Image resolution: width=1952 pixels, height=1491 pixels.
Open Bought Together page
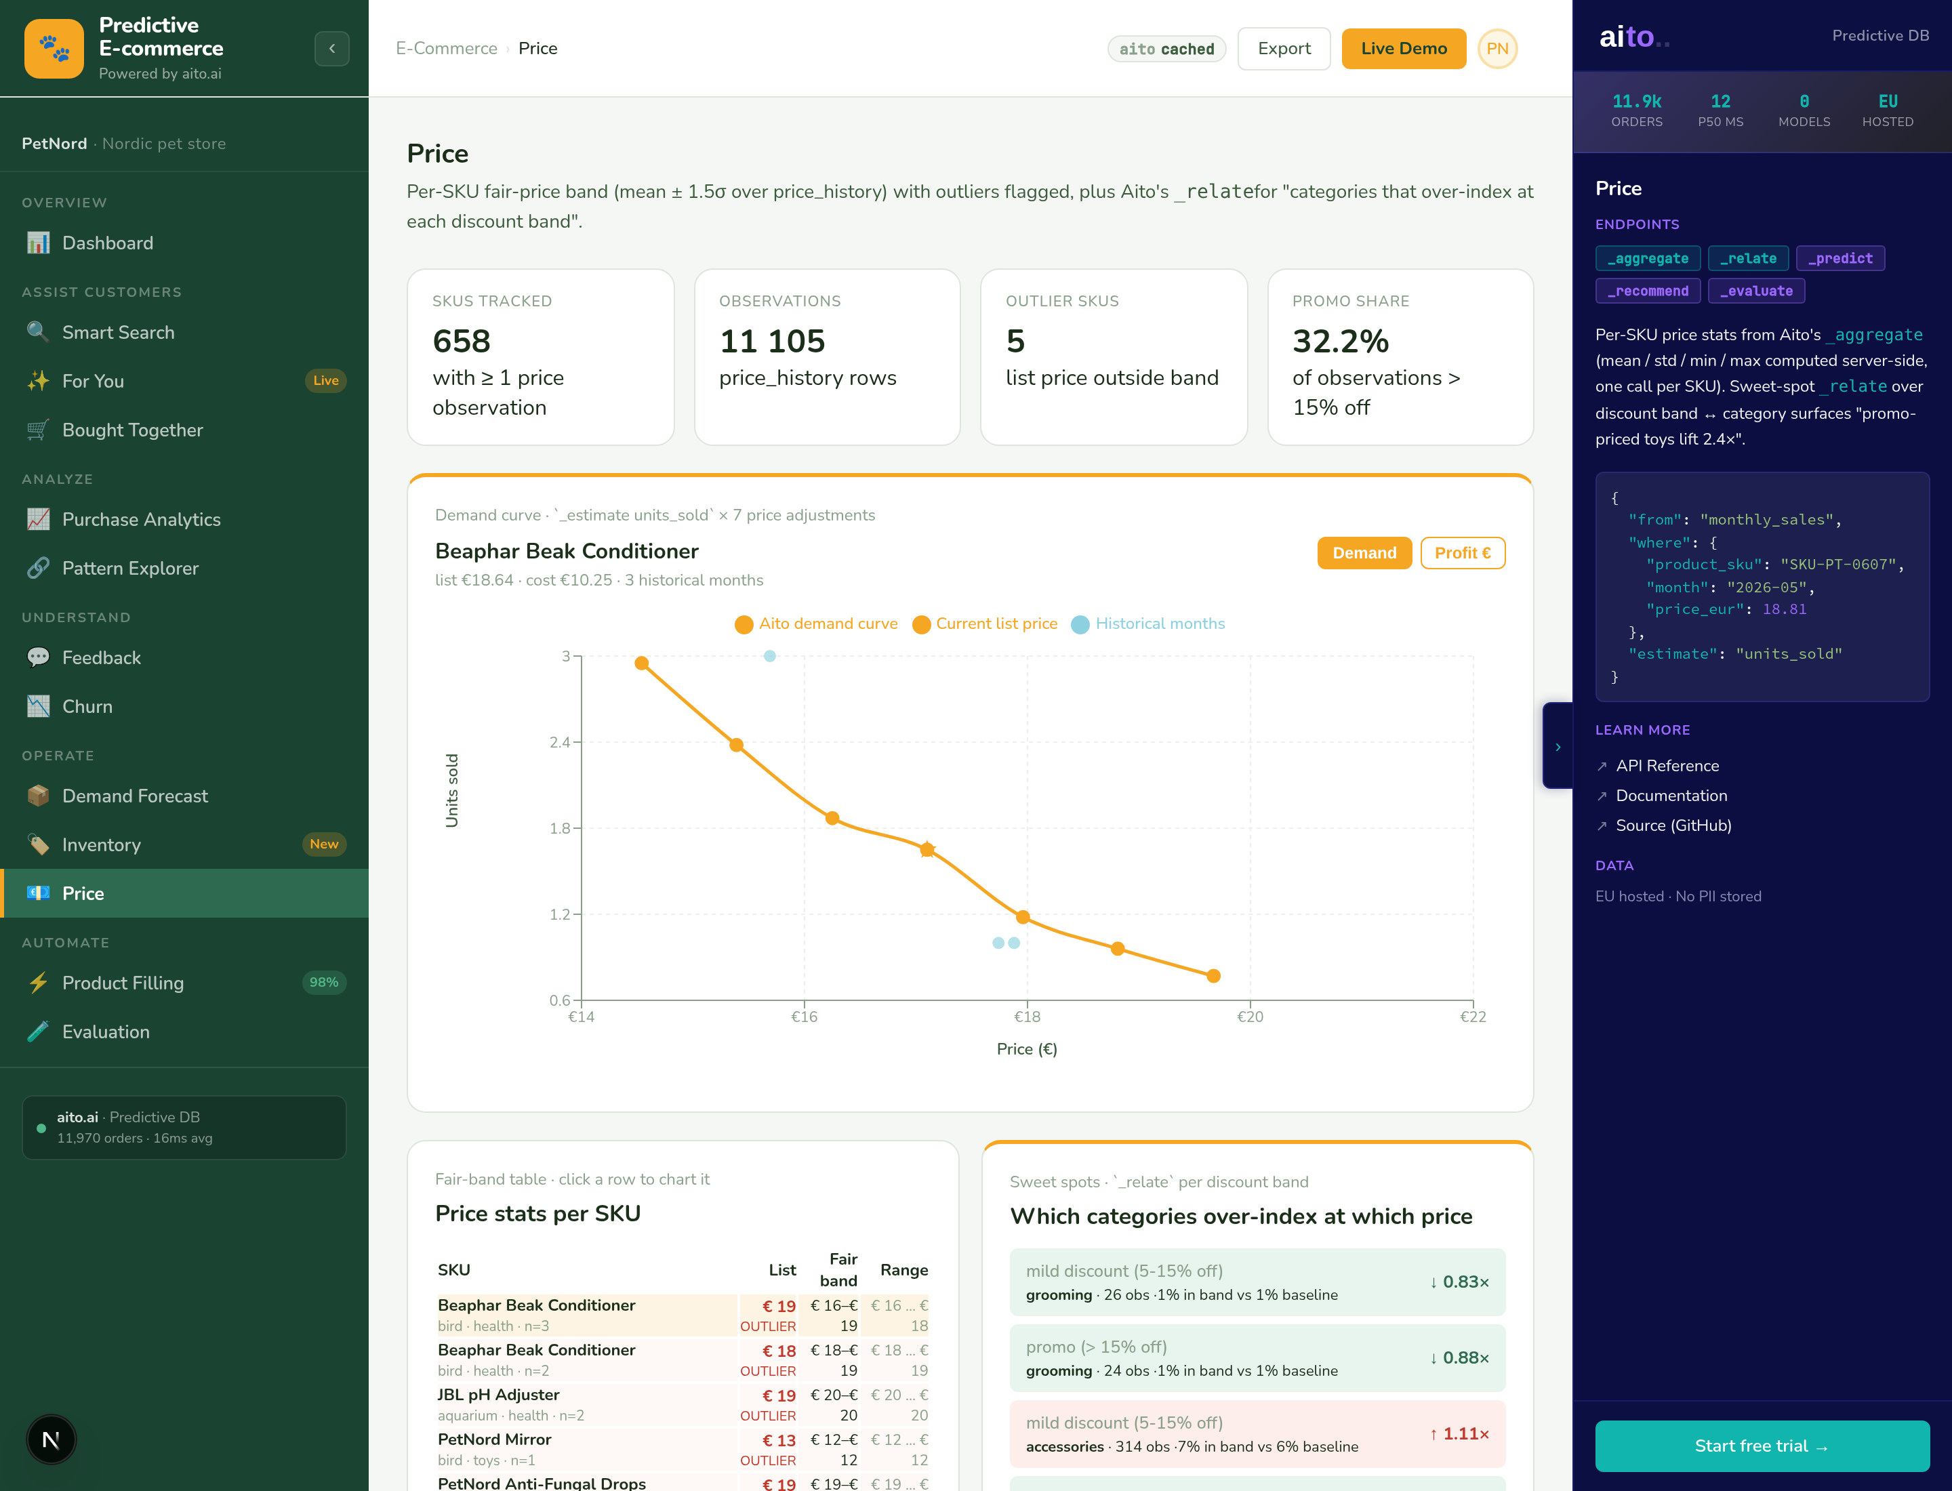(184, 430)
